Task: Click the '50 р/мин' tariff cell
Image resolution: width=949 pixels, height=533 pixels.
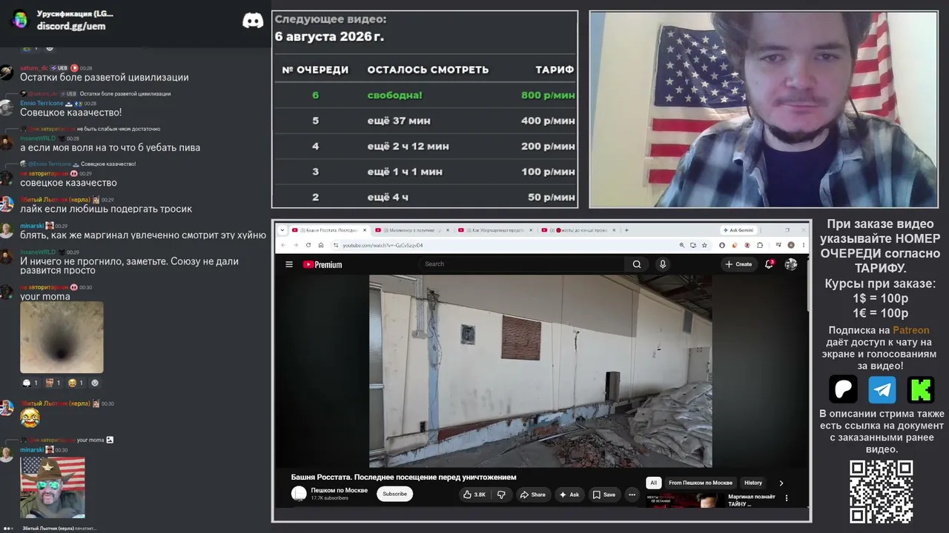Action: tap(551, 197)
